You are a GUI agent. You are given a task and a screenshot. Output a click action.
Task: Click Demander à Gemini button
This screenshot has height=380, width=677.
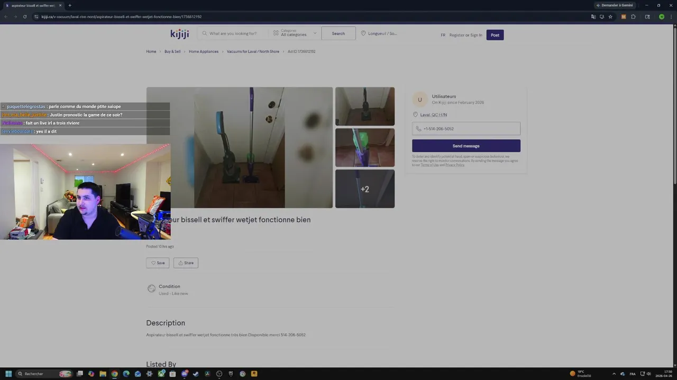pyautogui.click(x=614, y=5)
